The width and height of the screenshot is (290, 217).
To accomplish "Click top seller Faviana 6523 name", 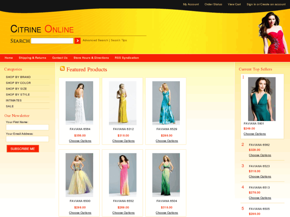I will click(259, 166).
